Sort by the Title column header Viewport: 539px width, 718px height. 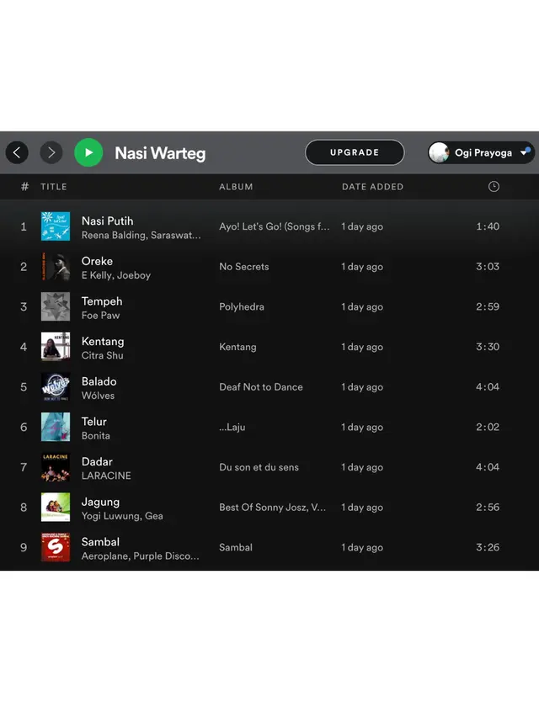click(x=54, y=187)
